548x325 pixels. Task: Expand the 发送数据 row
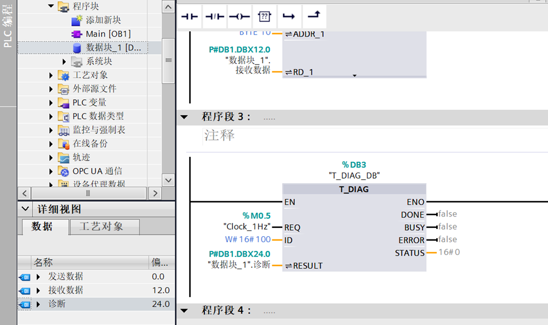pyautogui.click(x=38, y=276)
